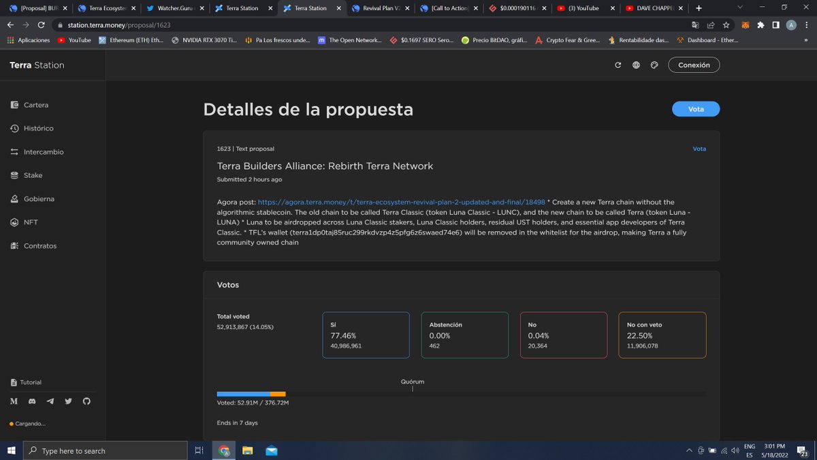This screenshot has width=817, height=460.
Task: Open Contratos in the sidebar
Action: [x=33, y=245]
